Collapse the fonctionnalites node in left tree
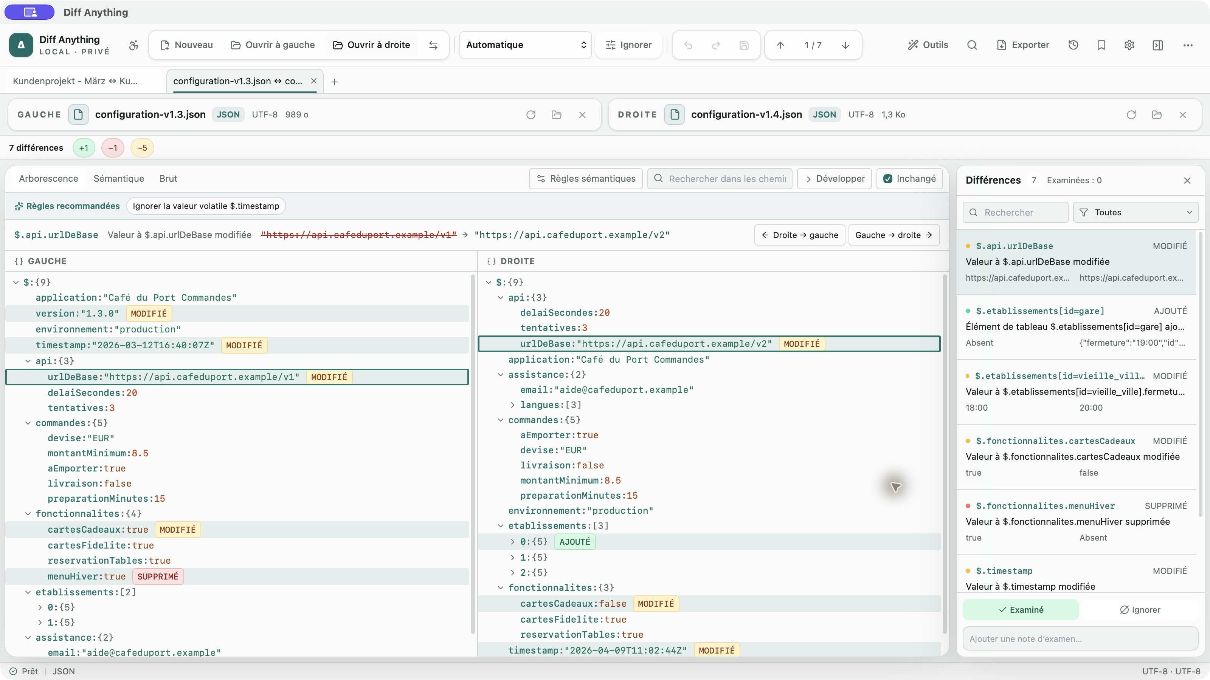This screenshot has height=680, width=1210. 28,514
